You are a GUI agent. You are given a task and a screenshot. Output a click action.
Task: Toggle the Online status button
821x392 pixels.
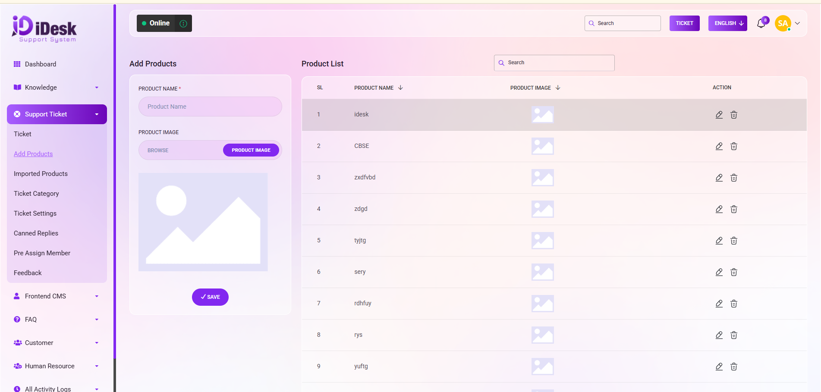point(156,23)
